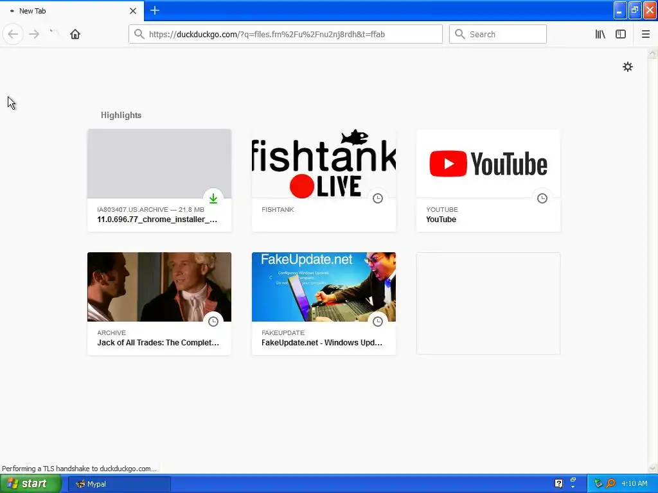This screenshot has height=493, width=658.
Task: Close the New Tab tab
Action: [x=132, y=11]
